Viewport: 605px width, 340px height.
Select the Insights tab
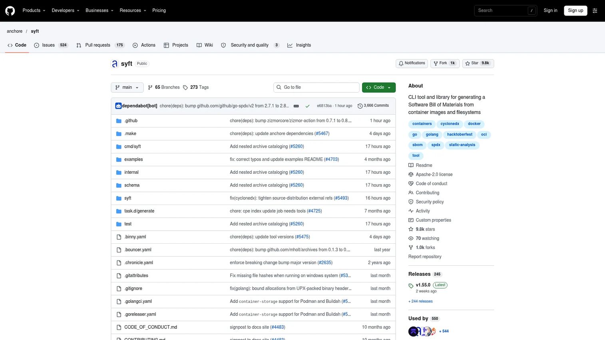(x=299, y=45)
